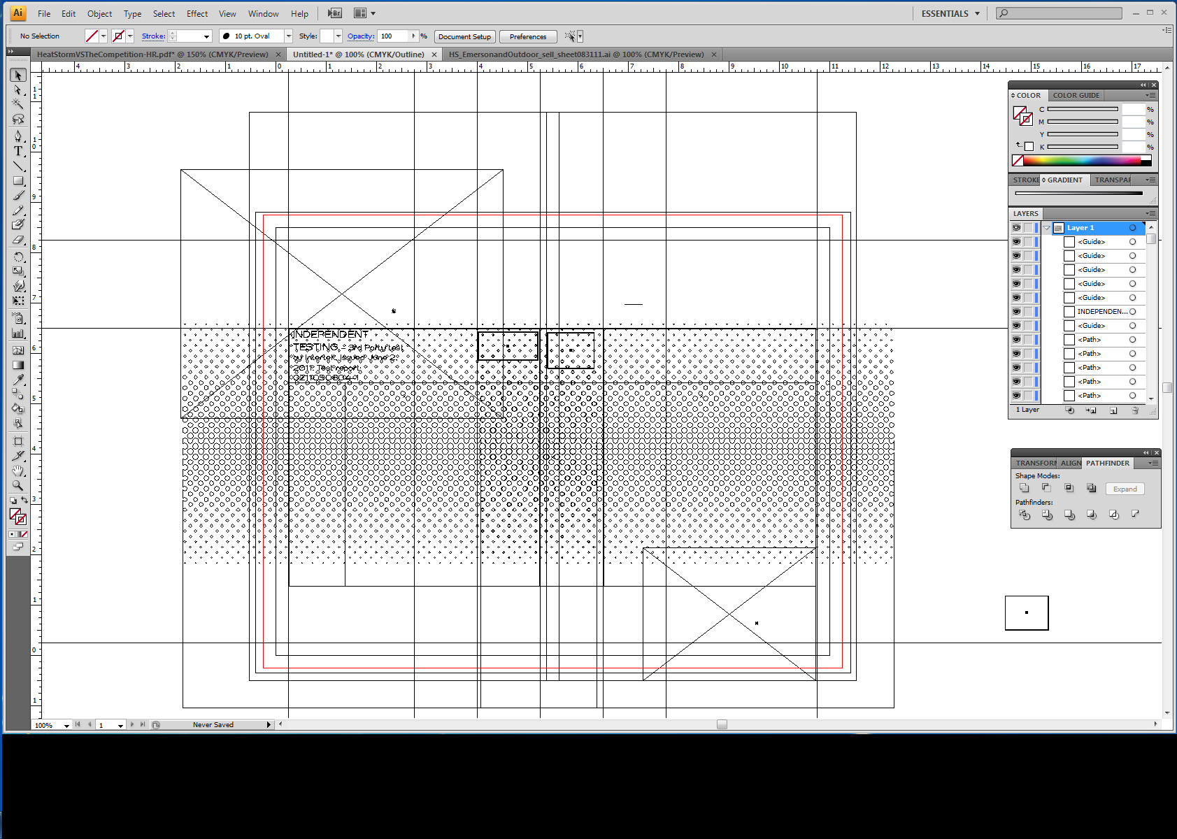Open the Style dropdown
The height and width of the screenshot is (839, 1177).
click(x=338, y=36)
